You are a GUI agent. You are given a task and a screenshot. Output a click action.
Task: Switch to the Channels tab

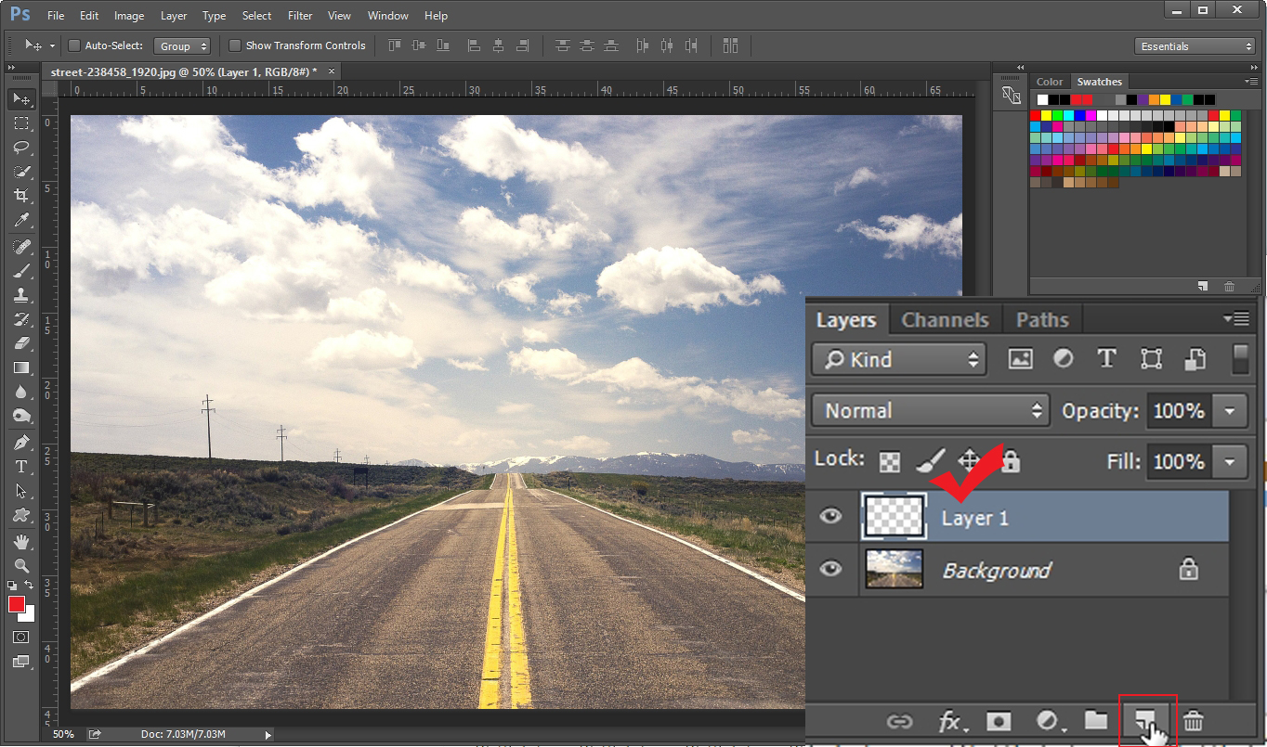coord(945,319)
